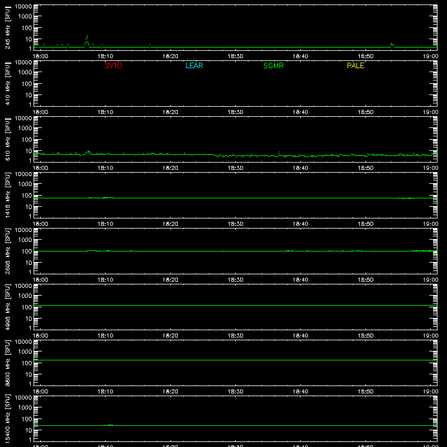Click 18:40 label beneath the 1415 MHz plot

[300, 224]
